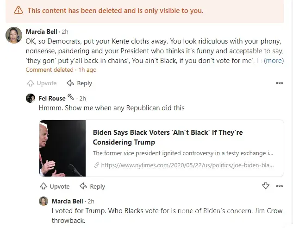The height and width of the screenshot is (228, 293).
Task: Open the Marcia Bell name link on the top comment
Action: [x=42, y=32]
